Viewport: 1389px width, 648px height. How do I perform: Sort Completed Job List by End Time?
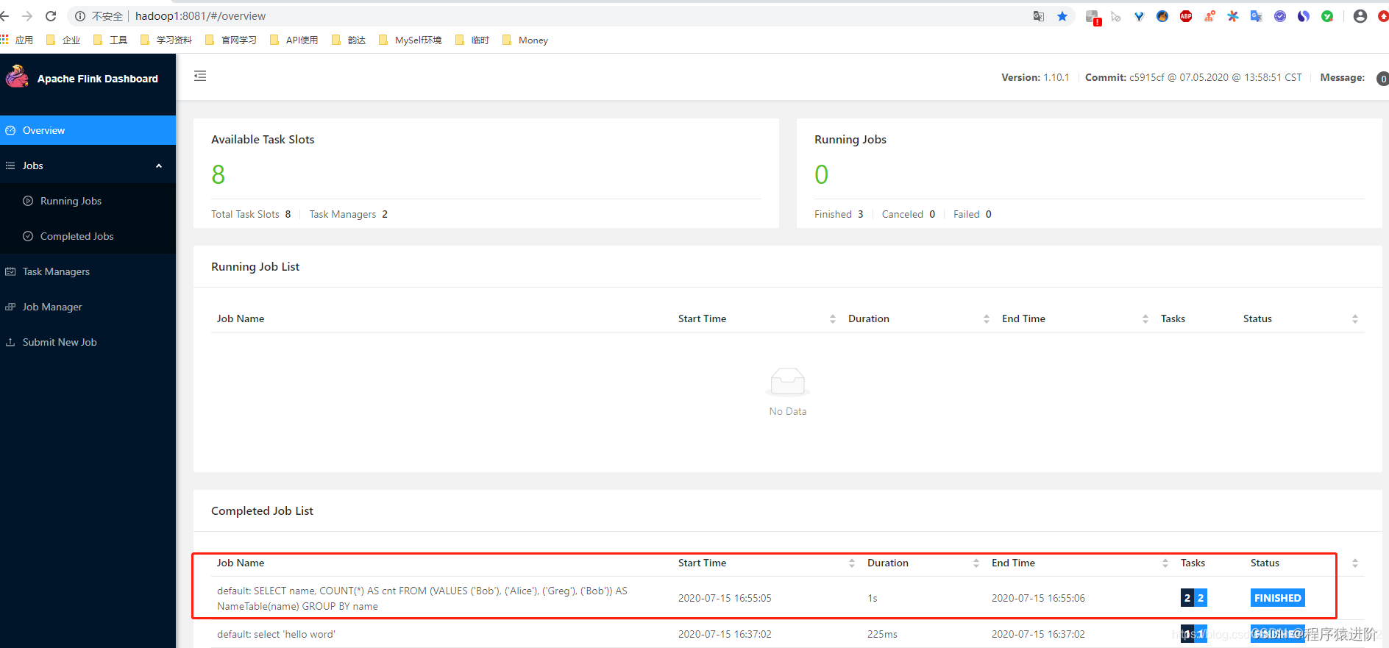pyautogui.click(x=1165, y=563)
